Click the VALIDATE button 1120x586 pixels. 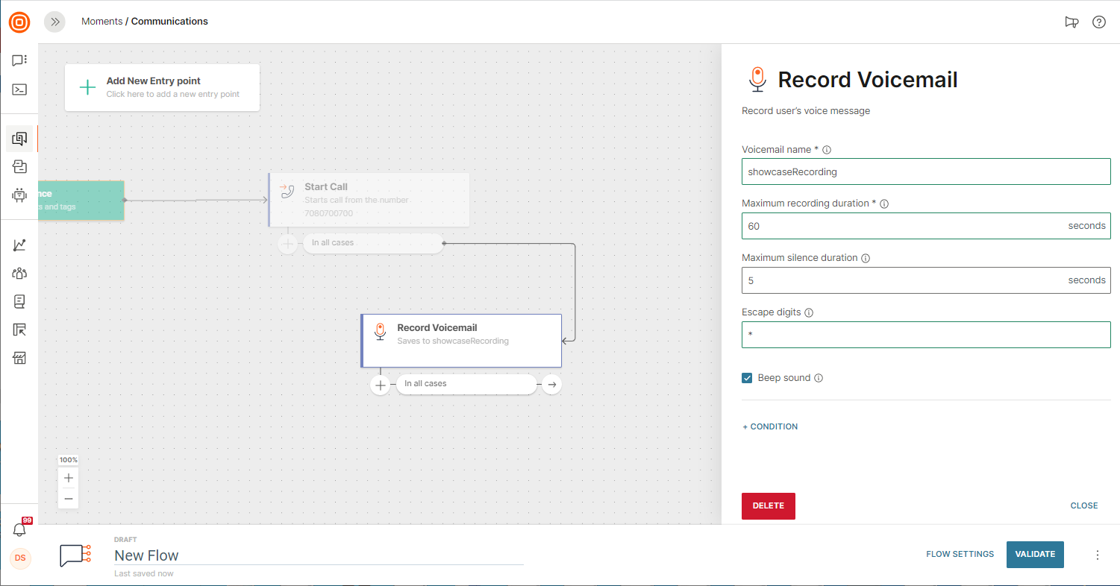click(1035, 554)
